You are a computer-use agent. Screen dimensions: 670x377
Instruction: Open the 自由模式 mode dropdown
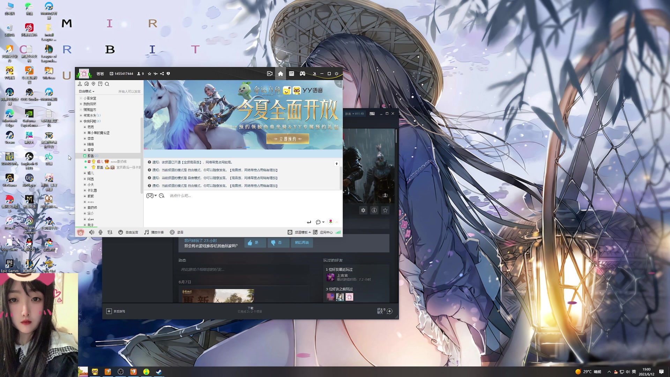[x=87, y=91]
